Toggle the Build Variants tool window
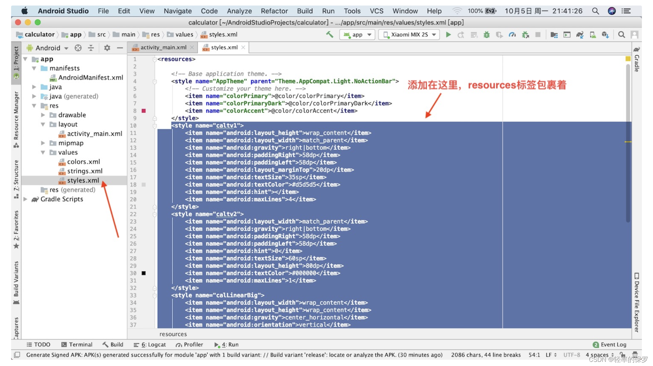The width and height of the screenshot is (653, 366). [16, 283]
